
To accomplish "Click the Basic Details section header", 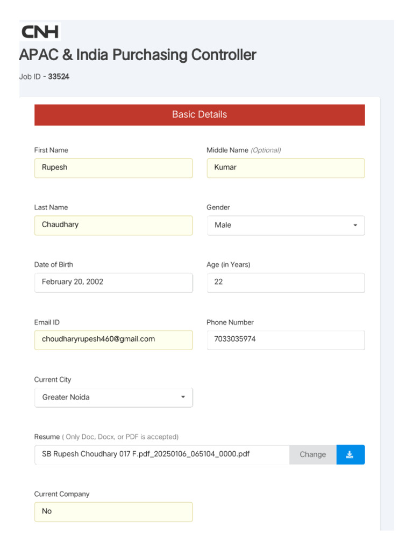I will pyautogui.click(x=200, y=115).
